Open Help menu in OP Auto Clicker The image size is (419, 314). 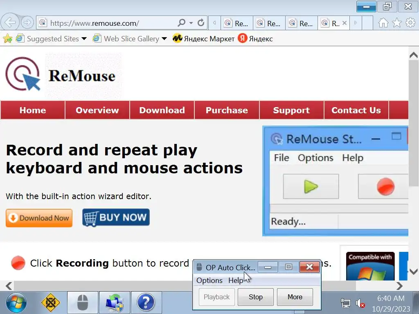pyautogui.click(x=235, y=280)
